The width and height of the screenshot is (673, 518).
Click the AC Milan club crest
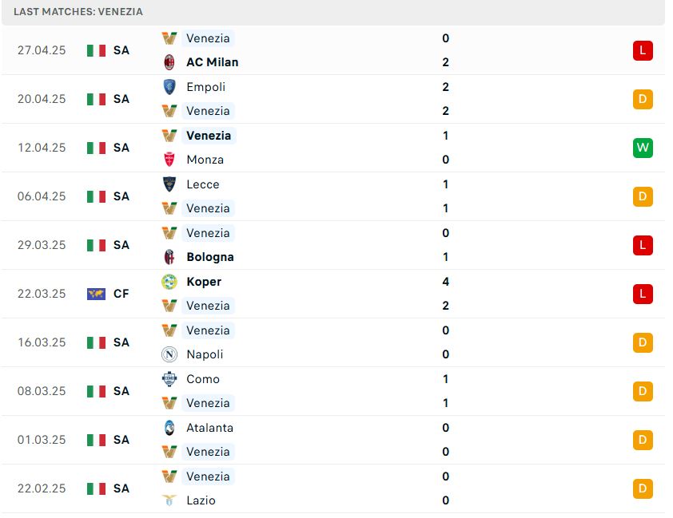coord(169,62)
